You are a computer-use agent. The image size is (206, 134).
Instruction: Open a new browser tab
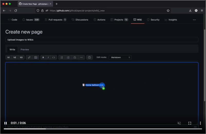[56, 4]
